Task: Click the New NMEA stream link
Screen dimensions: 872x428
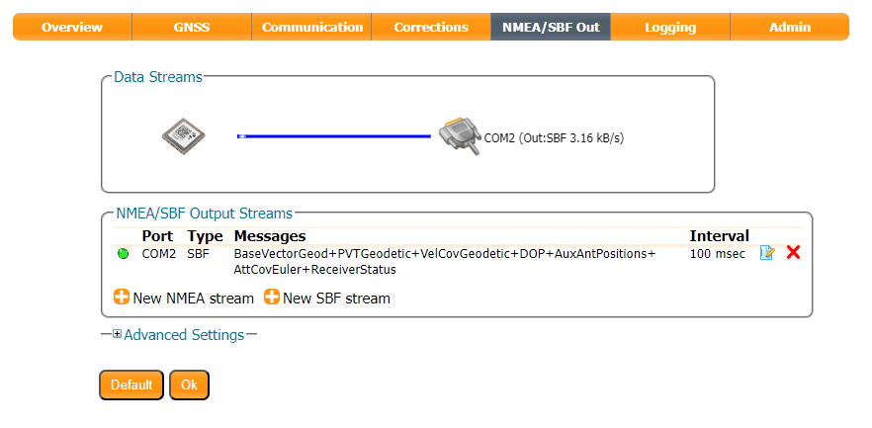Action: [x=194, y=298]
